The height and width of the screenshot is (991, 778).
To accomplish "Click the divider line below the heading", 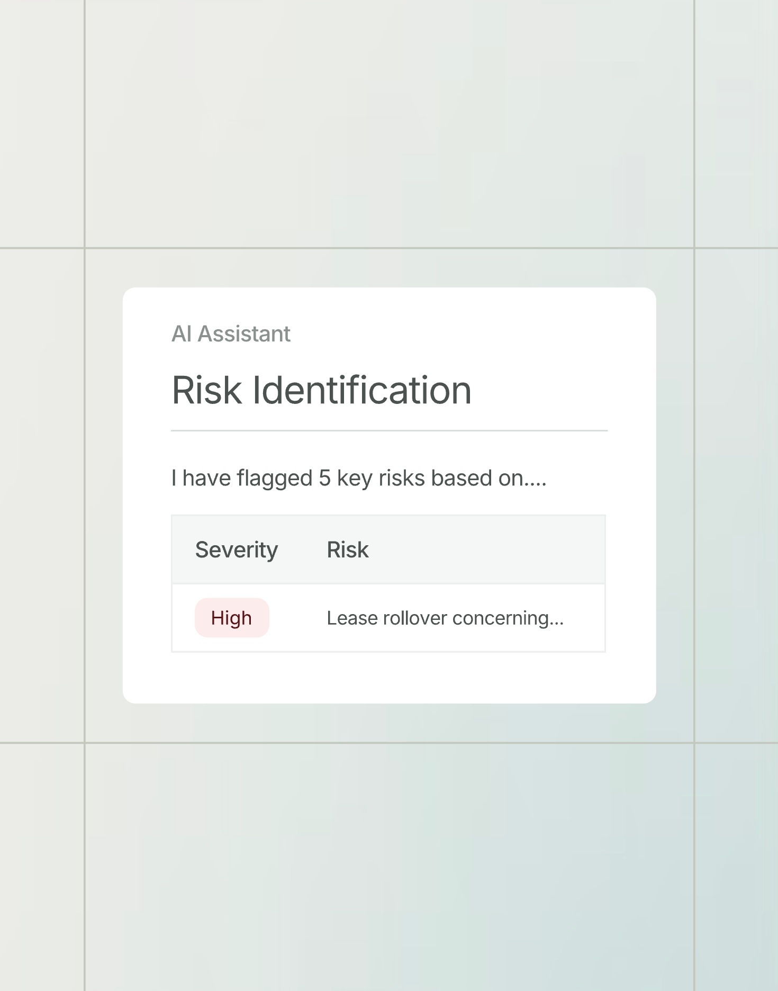I will [x=389, y=431].
